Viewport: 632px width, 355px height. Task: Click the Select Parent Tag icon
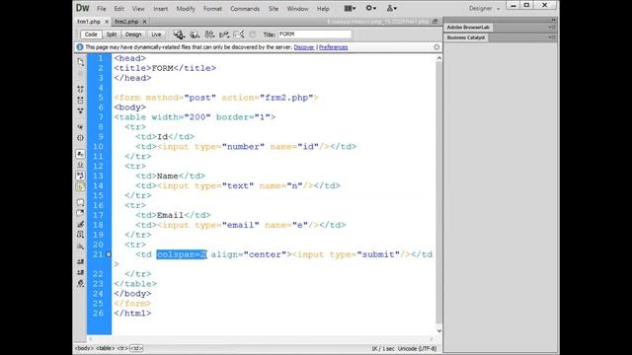click(x=81, y=127)
